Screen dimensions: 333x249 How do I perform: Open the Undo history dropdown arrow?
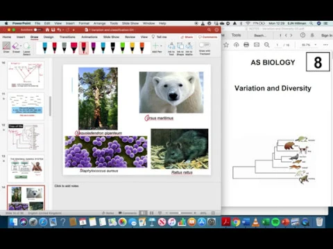(x=63, y=30)
